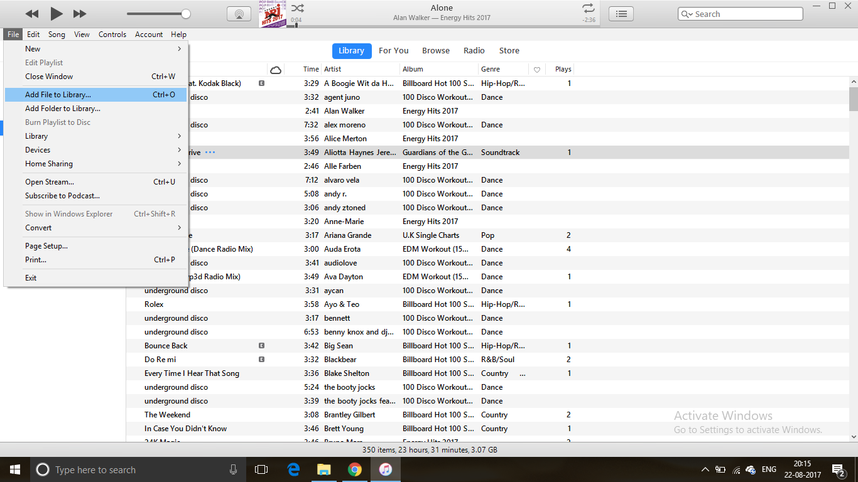Click the Play button
Image resolution: width=858 pixels, height=482 pixels.
pyautogui.click(x=56, y=14)
